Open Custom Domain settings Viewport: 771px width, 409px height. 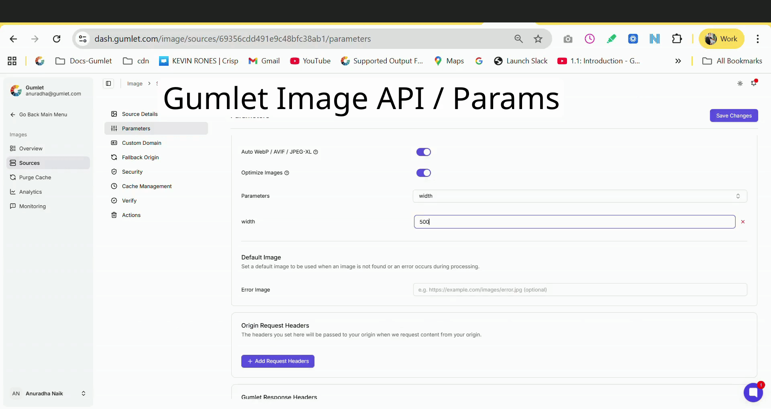(156, 143)
